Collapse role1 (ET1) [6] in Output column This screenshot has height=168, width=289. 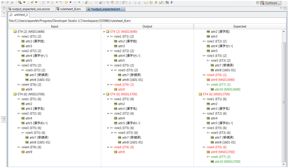click(x=108, y=99)
